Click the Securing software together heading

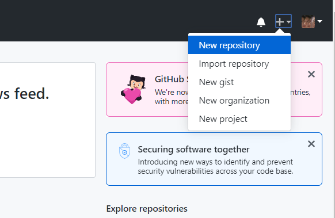[x=193, y=149]
